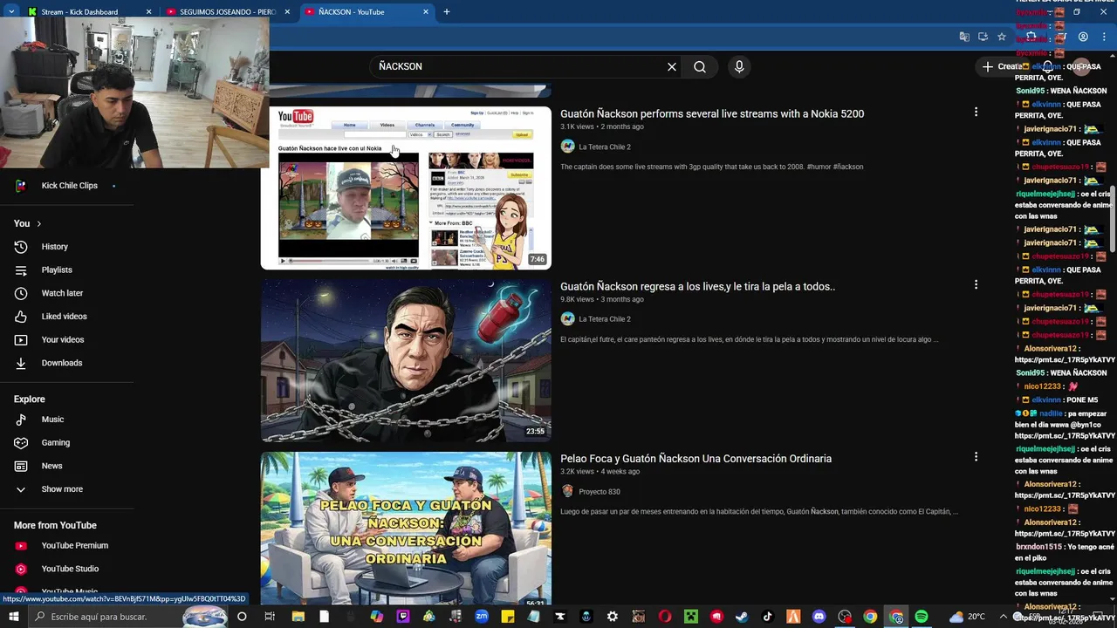Play the Conversación Ordinaria thumbnail
The image size is (1117, 628).
(406, 529)
